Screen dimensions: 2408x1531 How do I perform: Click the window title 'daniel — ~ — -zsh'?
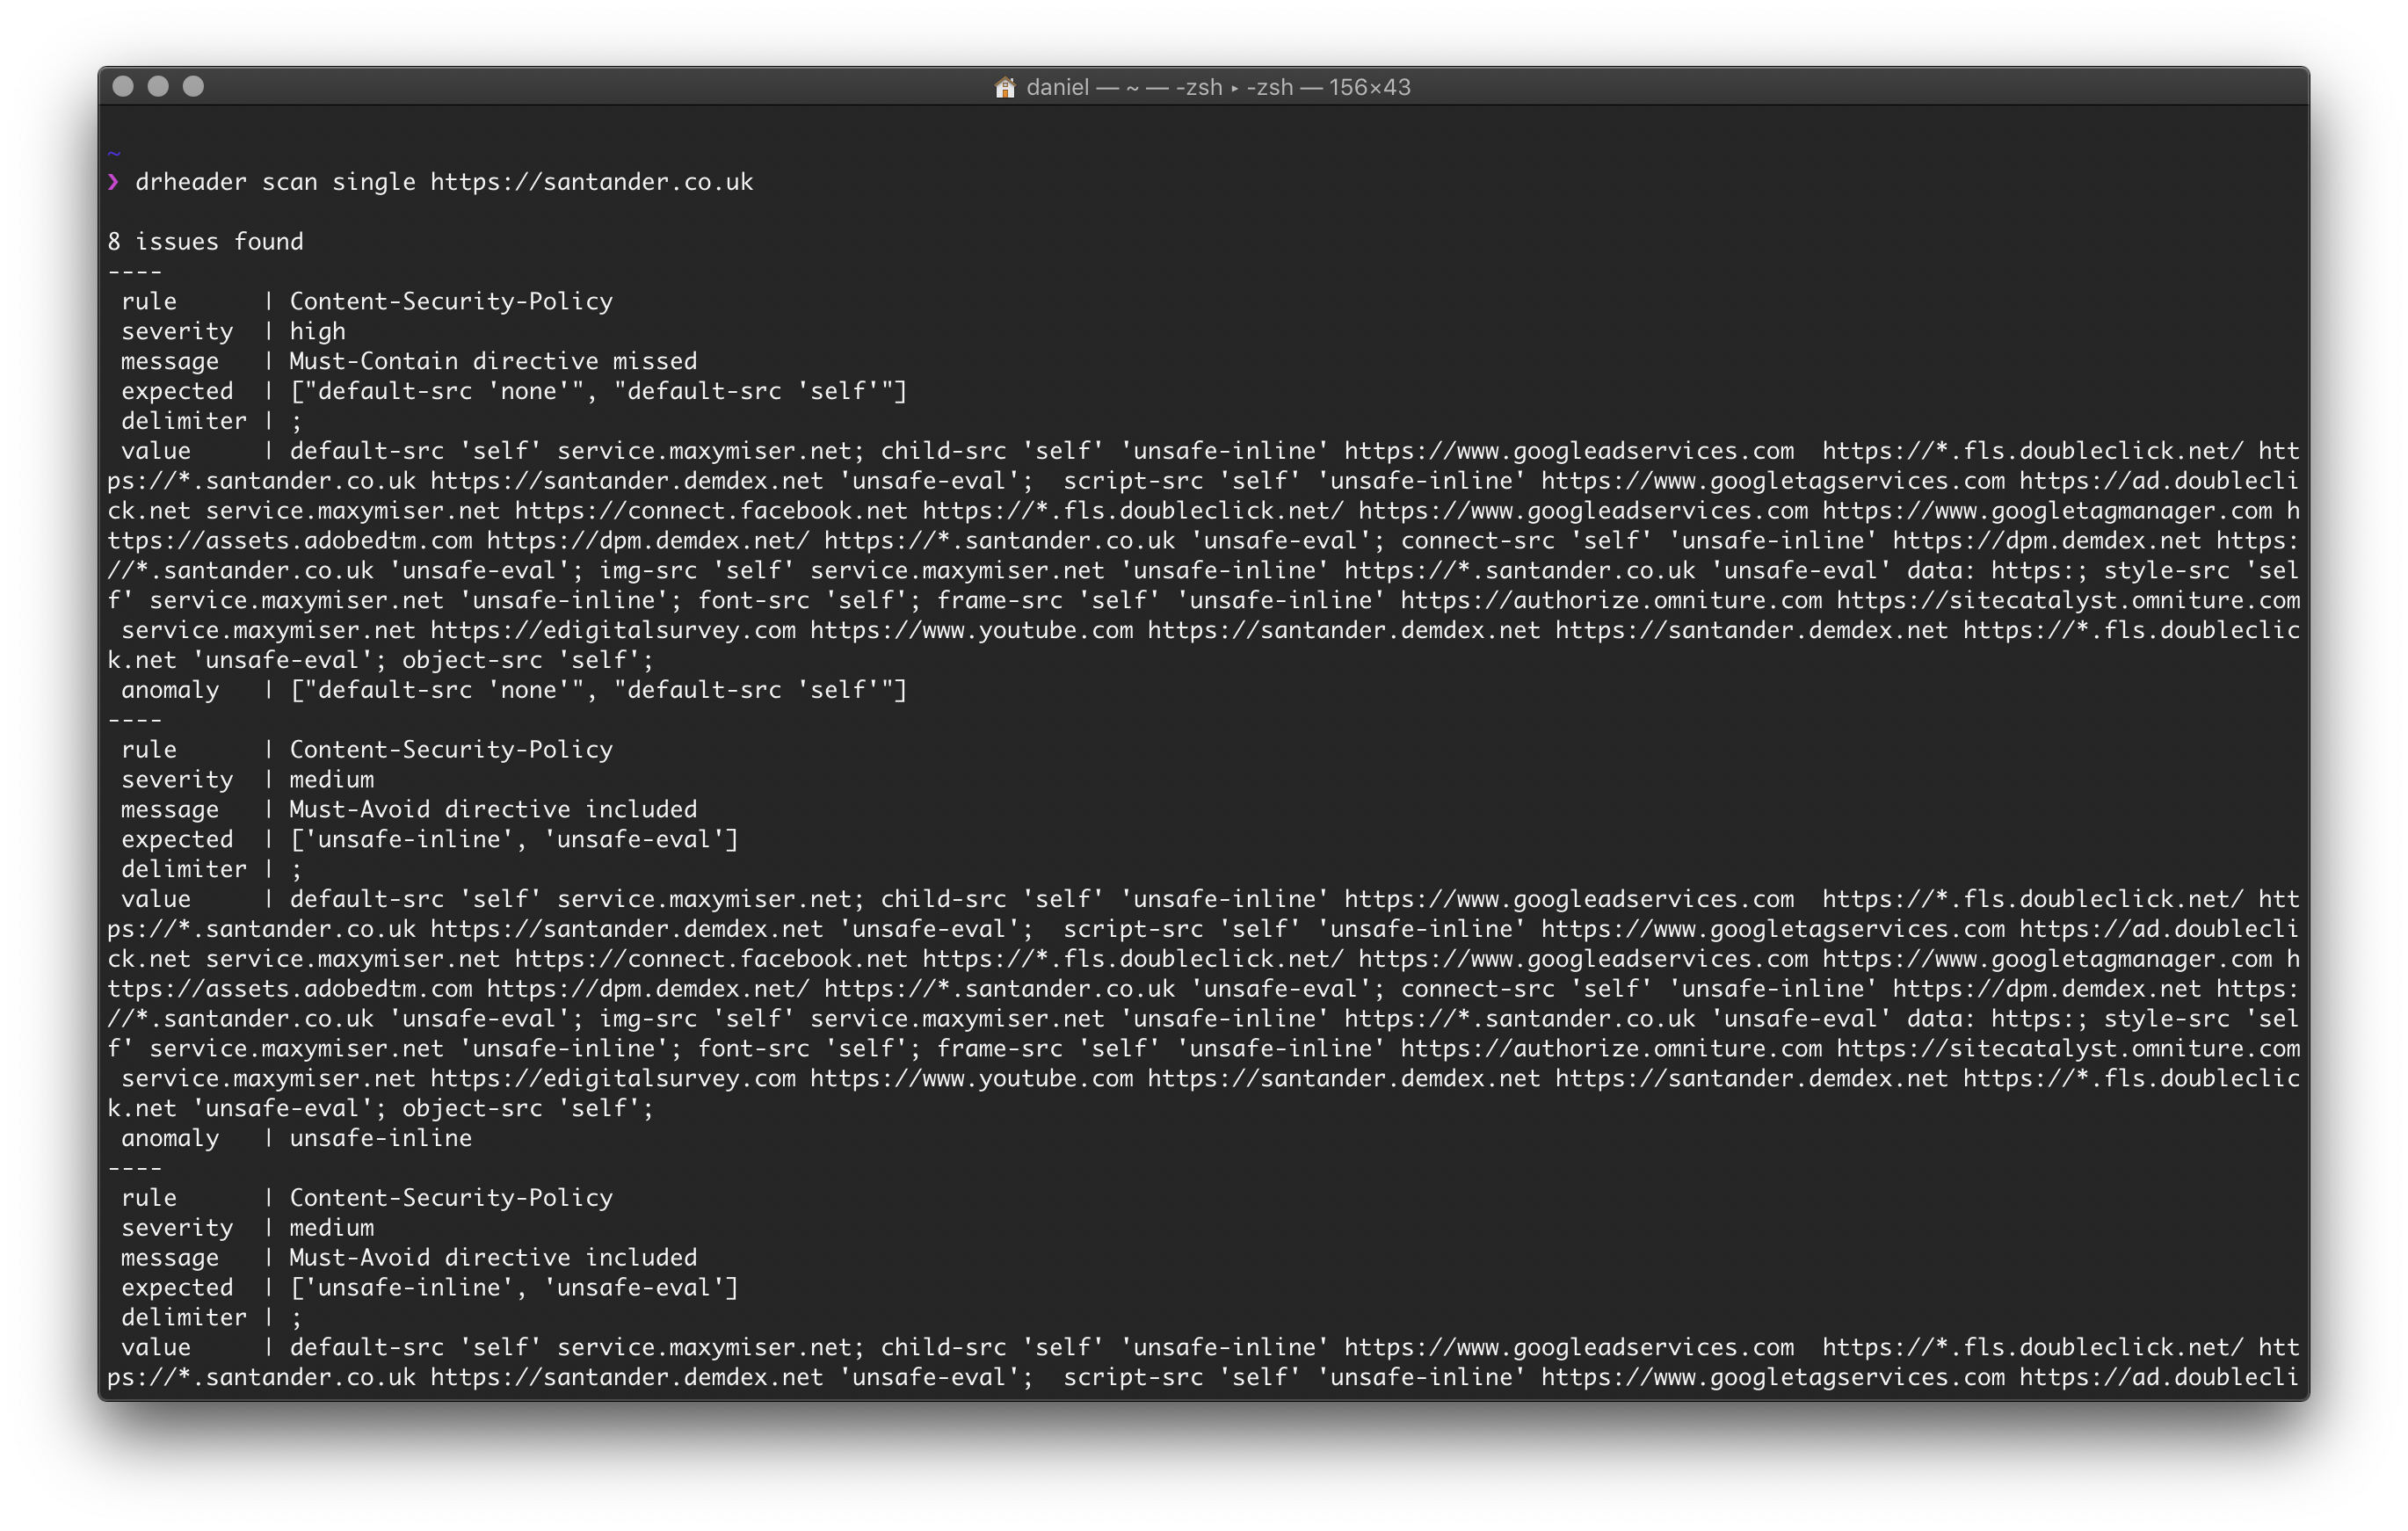[1125, 88]
